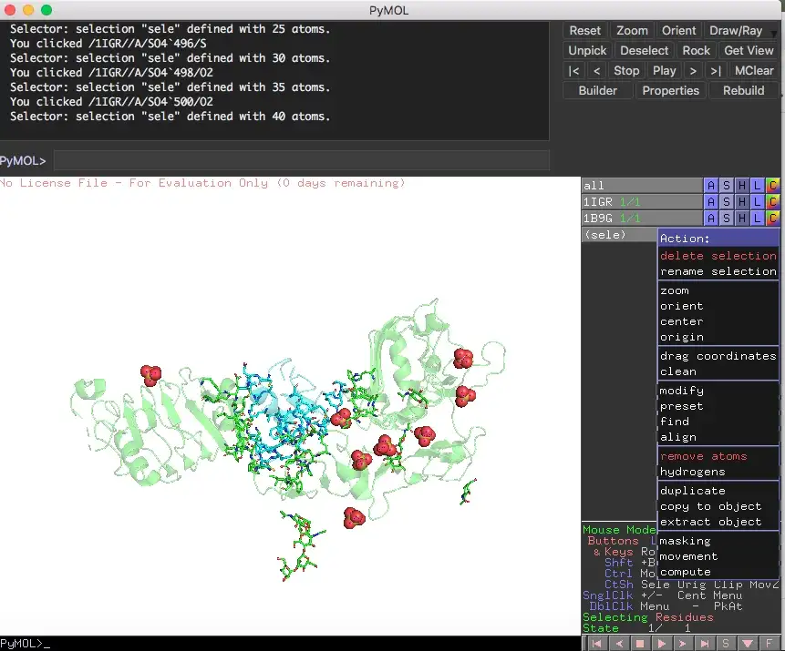The width and height of the screenshot is (785, 651).
Task: Open the hydrogens submenu in the Action menu
Action: (693, 473)
